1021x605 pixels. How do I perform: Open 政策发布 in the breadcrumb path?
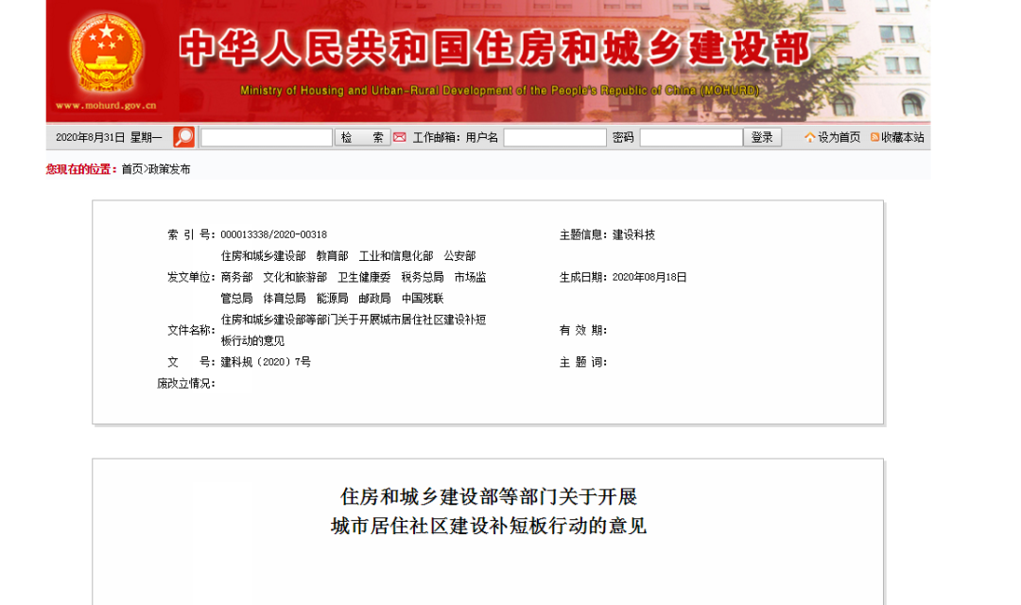coord(169,169)
